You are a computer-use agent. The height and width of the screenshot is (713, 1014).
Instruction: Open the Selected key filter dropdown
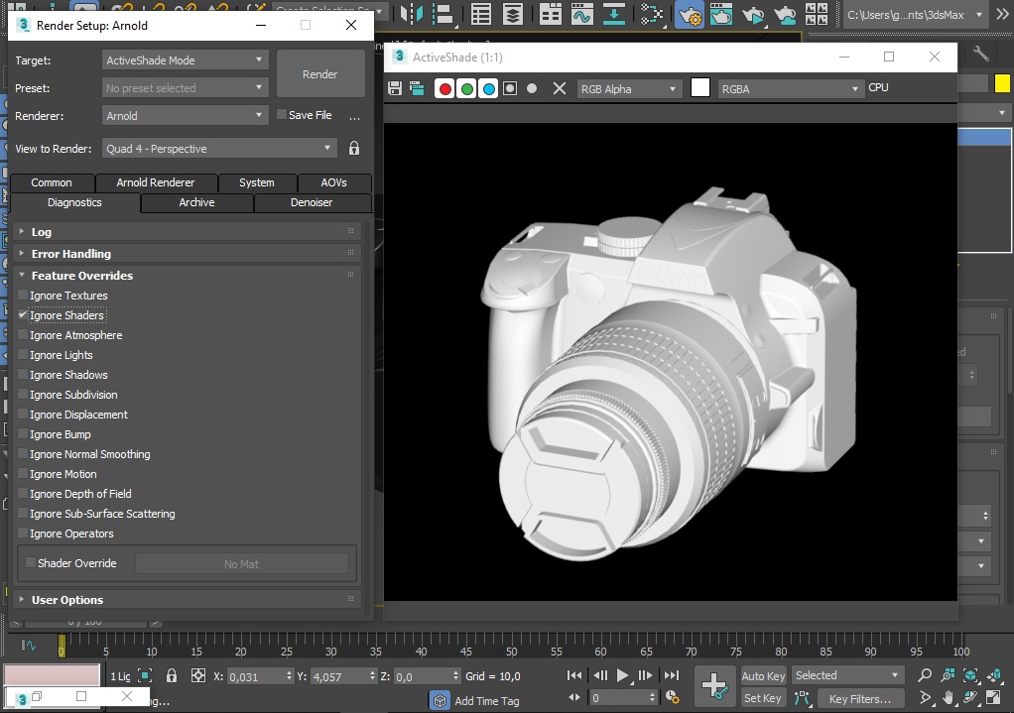847,675
